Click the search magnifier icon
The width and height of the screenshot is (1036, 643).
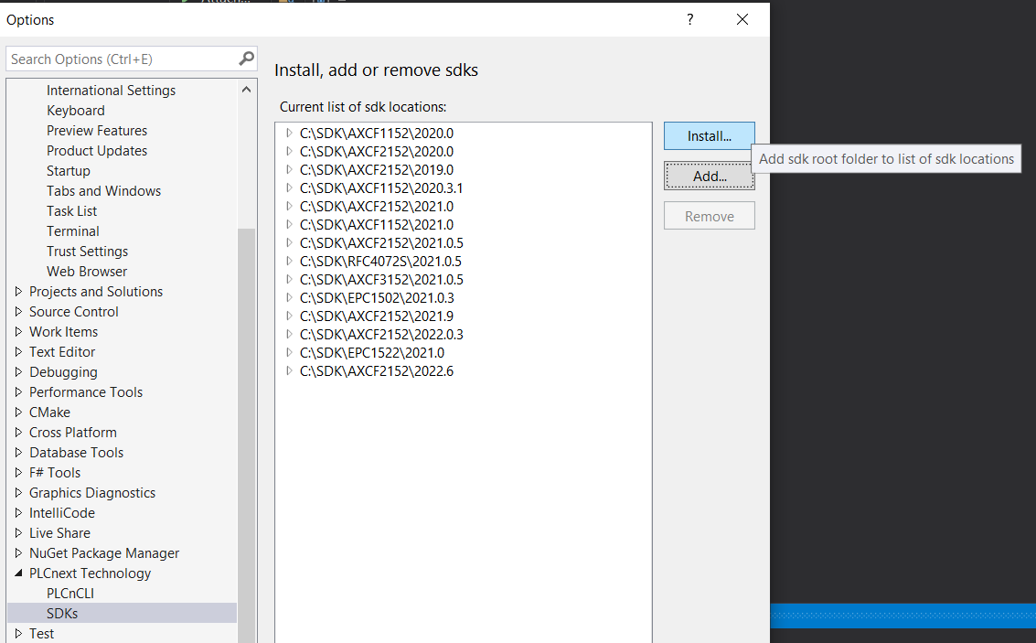pyautogui.click(x=245, y=58)
